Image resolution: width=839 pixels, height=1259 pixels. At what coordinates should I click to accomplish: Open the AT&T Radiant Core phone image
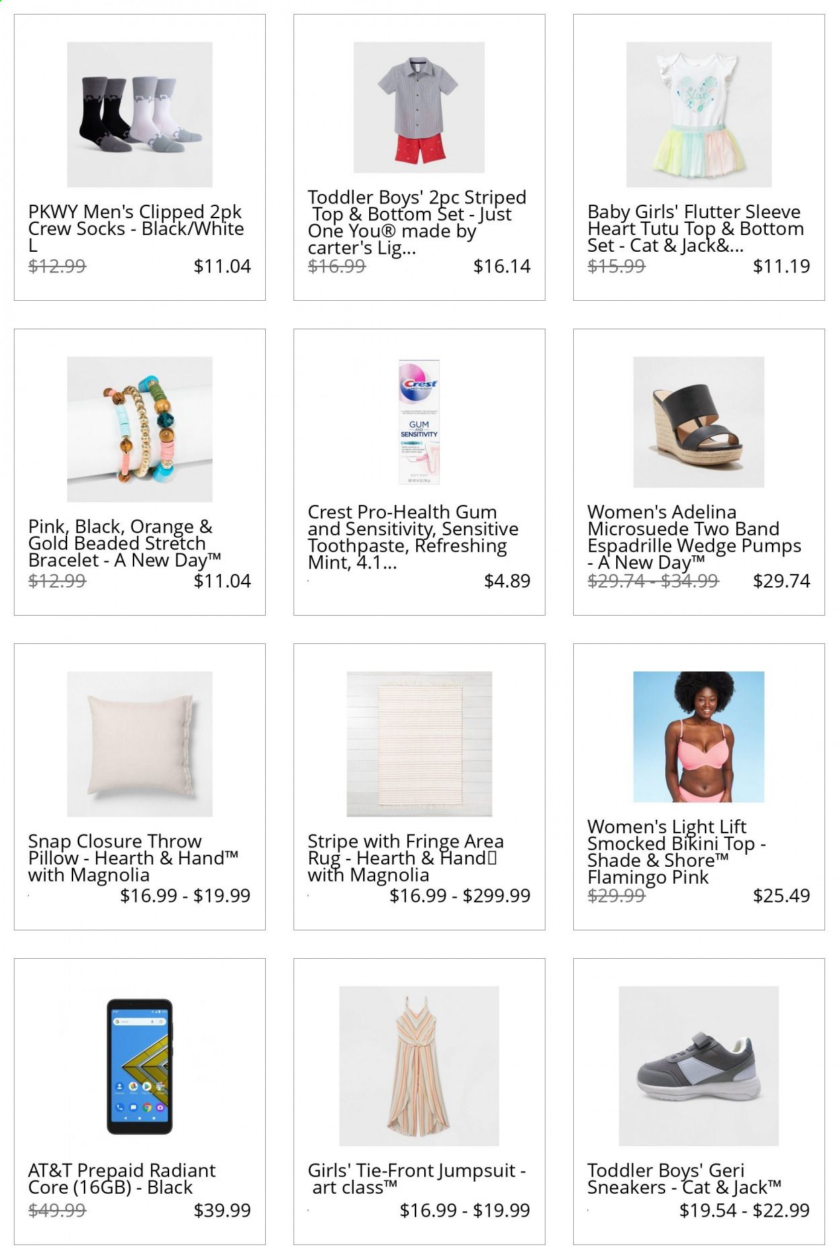tap(140, 1066)
